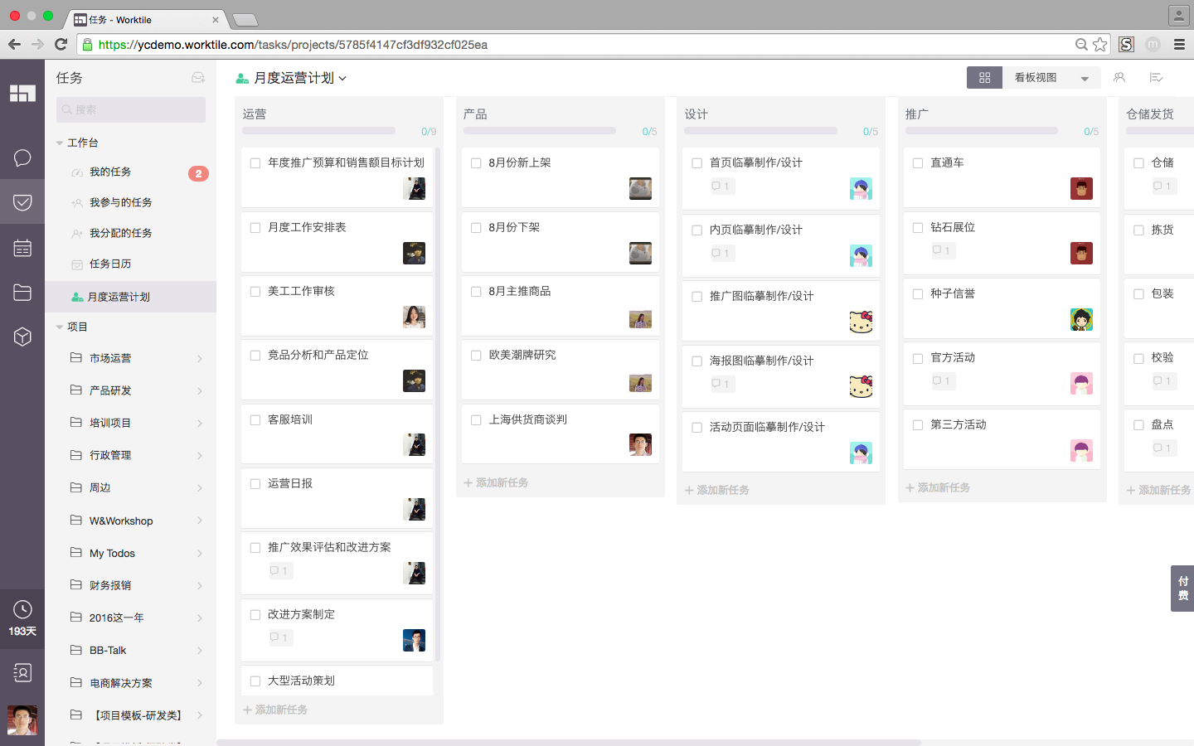Click the 运营 column progress bar
The image size is (1194, 746).
point(318,131)
